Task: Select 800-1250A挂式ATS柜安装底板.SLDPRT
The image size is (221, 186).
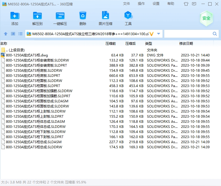Action: (x=36, y=65)
